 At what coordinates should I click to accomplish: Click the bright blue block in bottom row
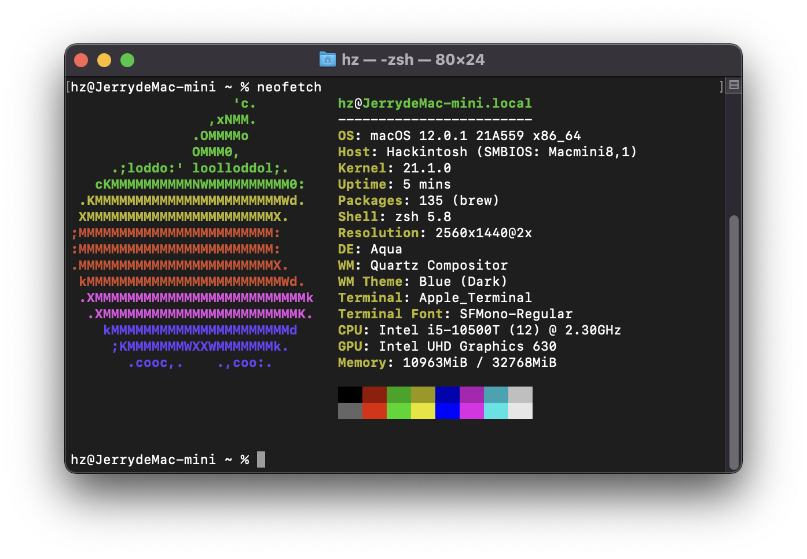click(x=447, y=411)
